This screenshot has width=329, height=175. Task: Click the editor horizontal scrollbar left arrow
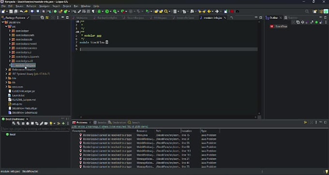81,117
